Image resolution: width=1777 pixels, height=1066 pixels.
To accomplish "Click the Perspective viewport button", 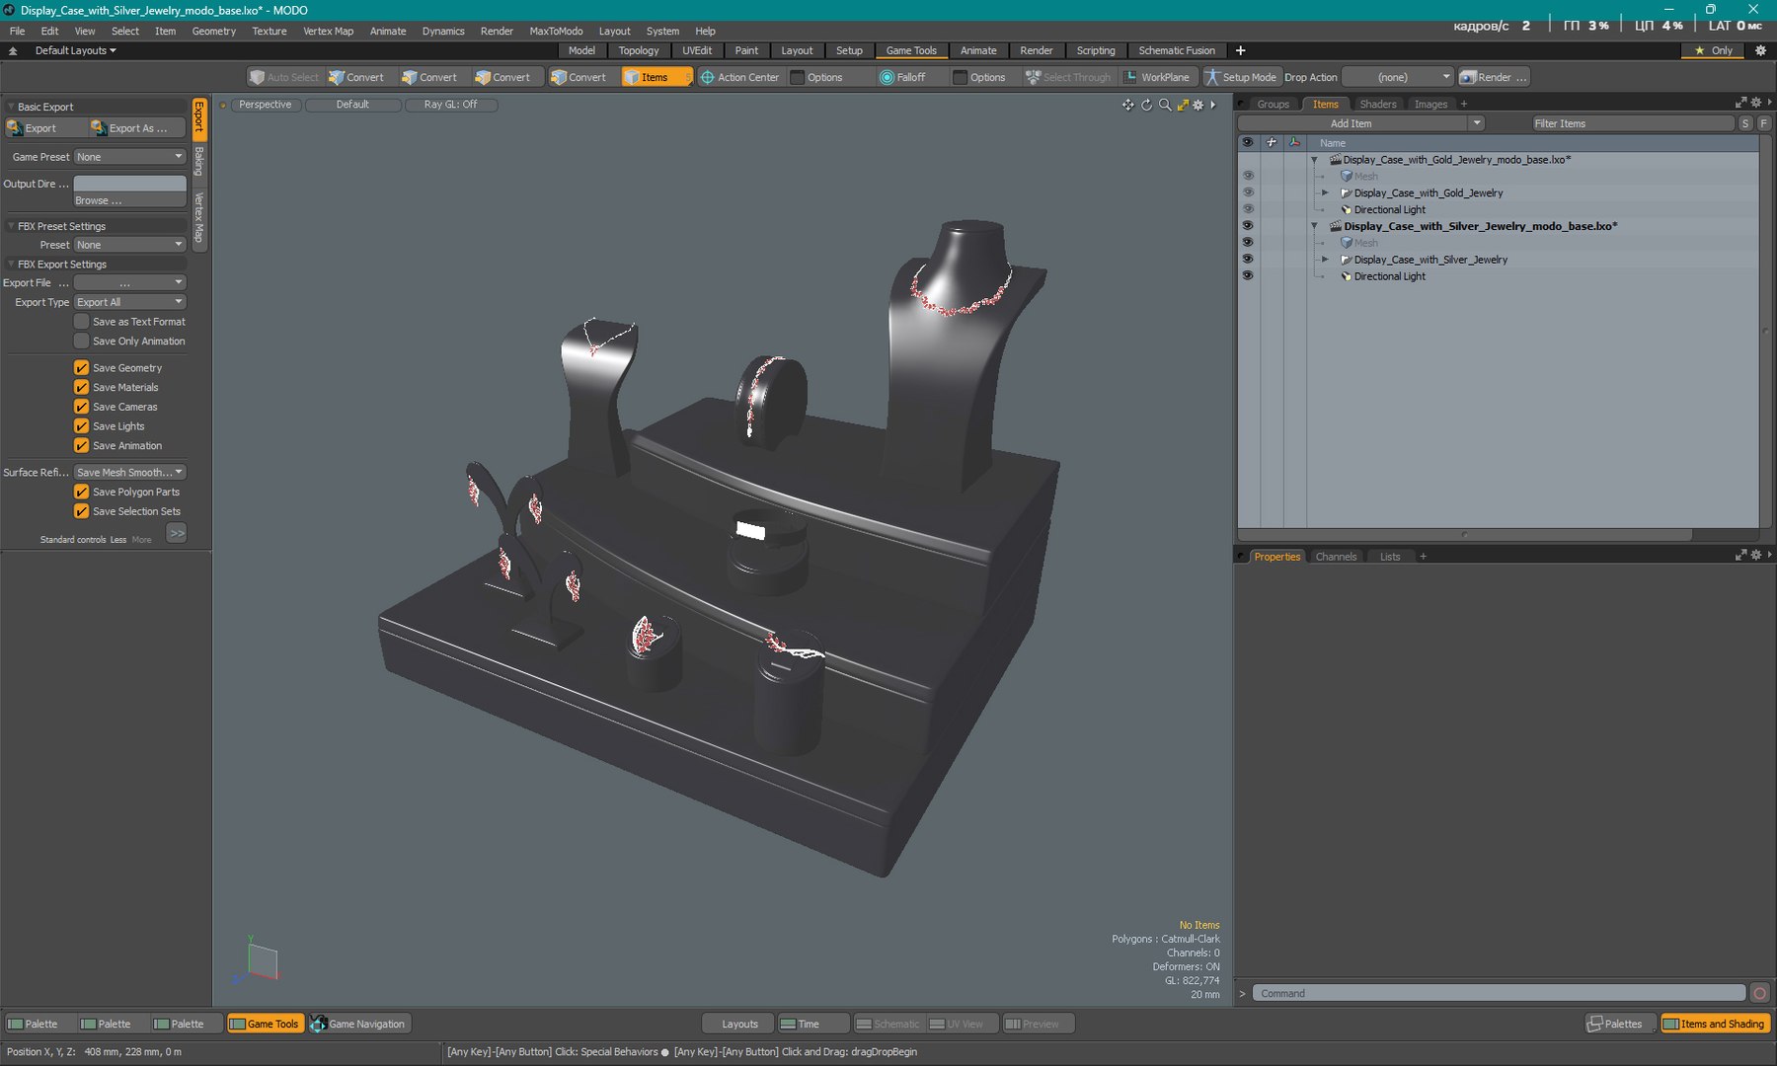I will click(266, 105).
